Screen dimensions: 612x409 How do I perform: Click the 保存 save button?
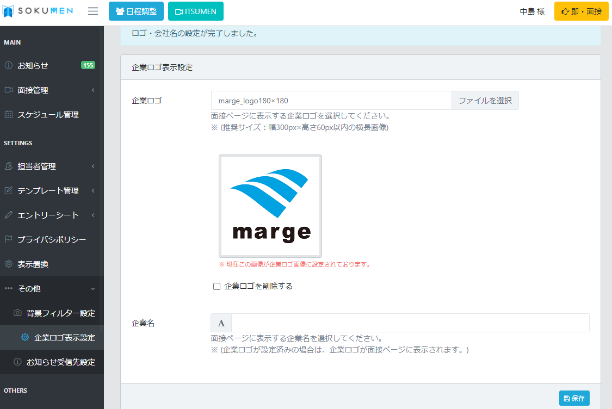click(x=574, y=399)
